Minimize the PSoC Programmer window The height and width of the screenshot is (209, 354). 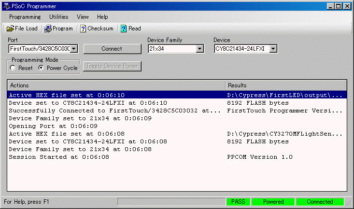(x=330, y=6)
